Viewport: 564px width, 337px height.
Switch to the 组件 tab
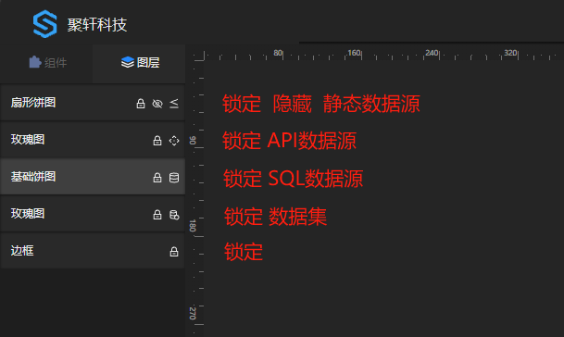pos(46,63)
